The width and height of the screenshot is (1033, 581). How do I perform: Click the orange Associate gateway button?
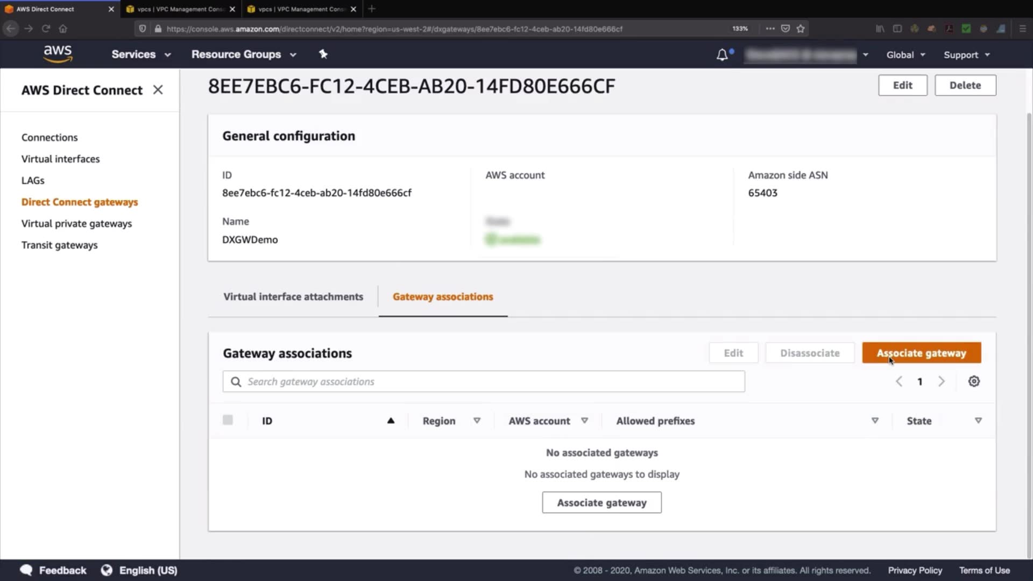(x=921, y=353)
